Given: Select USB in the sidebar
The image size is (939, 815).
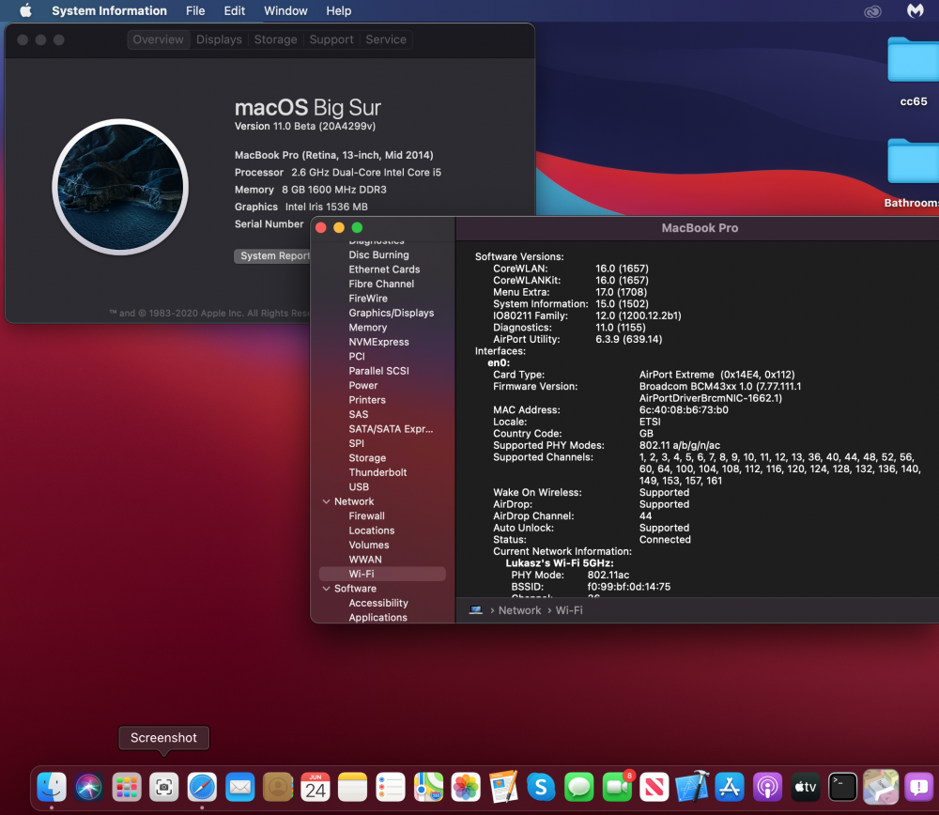Looking at the screenshot, I should point(359,487).
